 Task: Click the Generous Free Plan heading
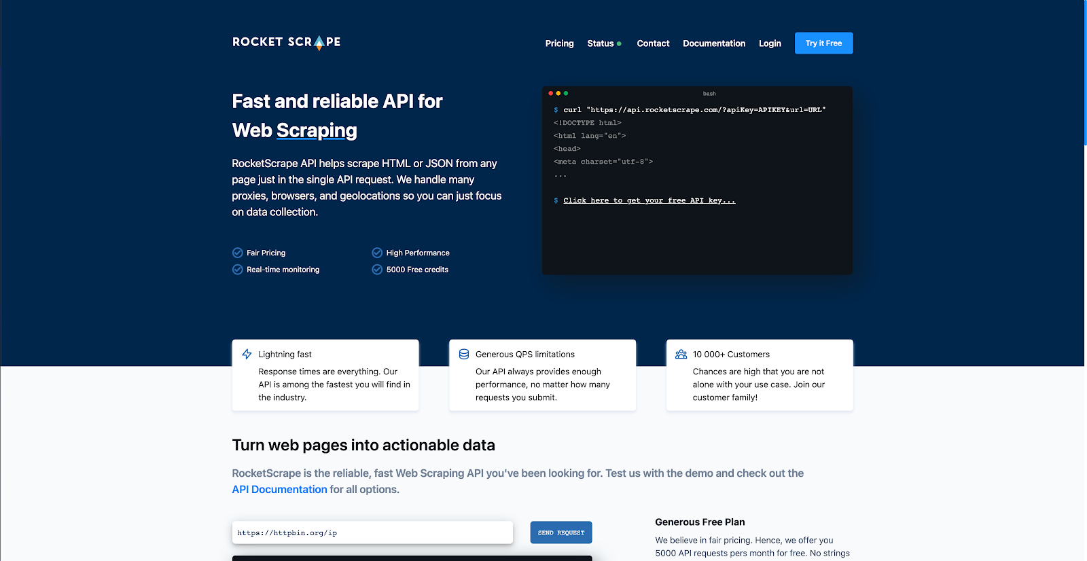[x=700, y=522]
